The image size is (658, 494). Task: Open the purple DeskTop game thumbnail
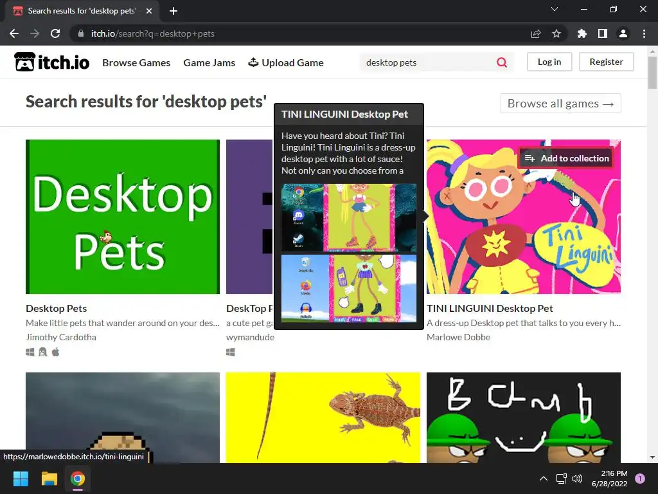249,217
